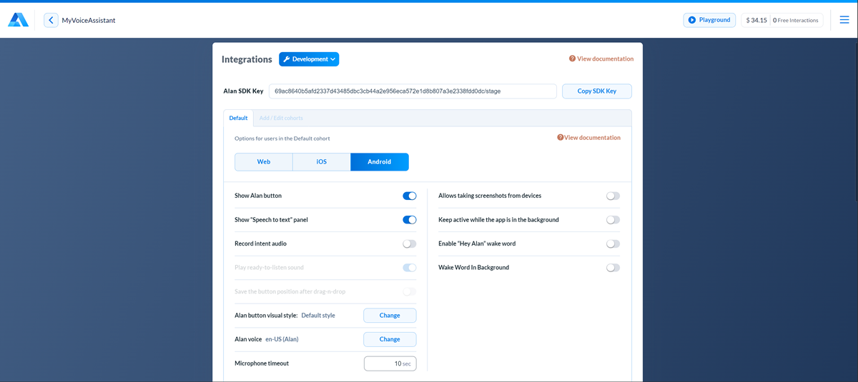Image resolution: width=858 pixels, height=382 pixels.
Task: Launch the Playground
Action: 709,20
